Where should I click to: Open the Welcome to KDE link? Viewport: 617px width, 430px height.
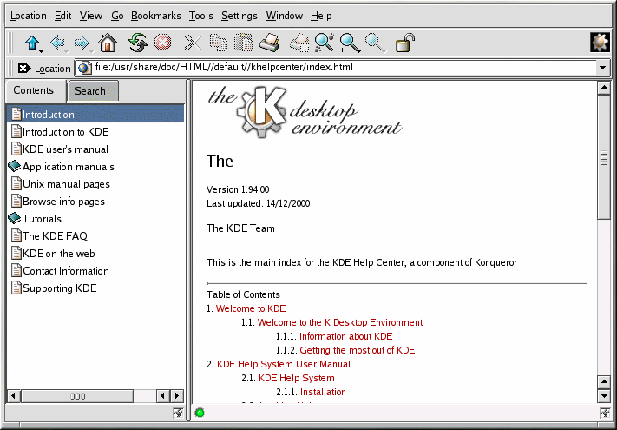(250, 308)
